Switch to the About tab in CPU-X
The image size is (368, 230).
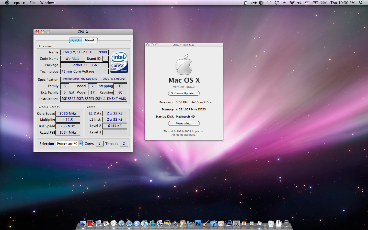tap(89, 40)
